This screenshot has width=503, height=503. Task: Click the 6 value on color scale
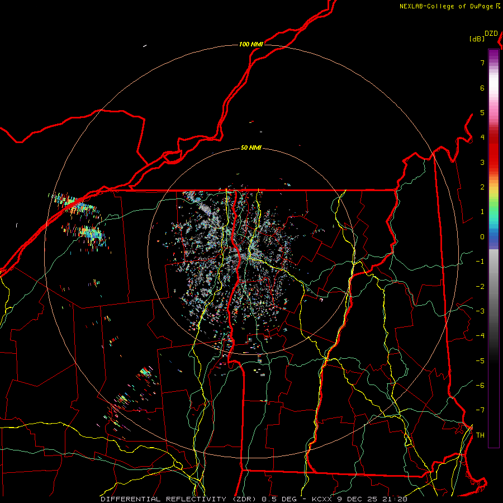pos(482,88)
